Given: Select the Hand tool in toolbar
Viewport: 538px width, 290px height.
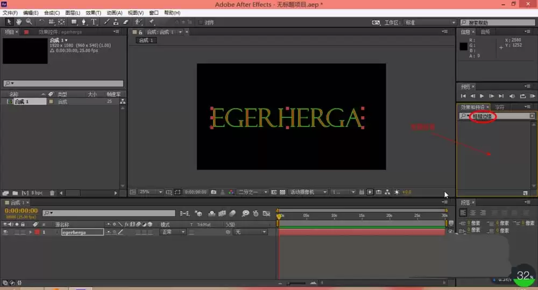Looking at the screenshot, I should [x=19, y=22].
